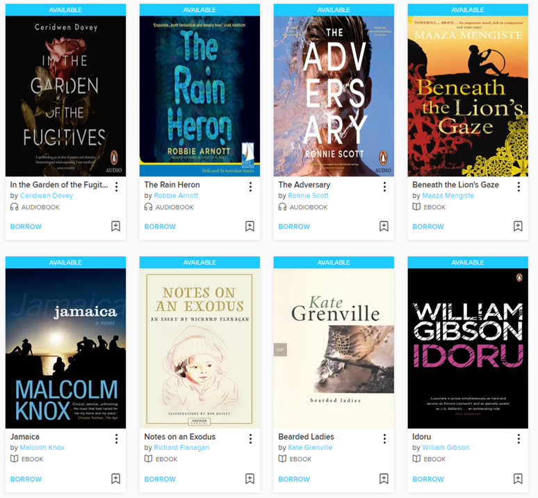Open more options menu for Jamaica
The width and height of the screenshot is (538, 498).
coord(116,439)
